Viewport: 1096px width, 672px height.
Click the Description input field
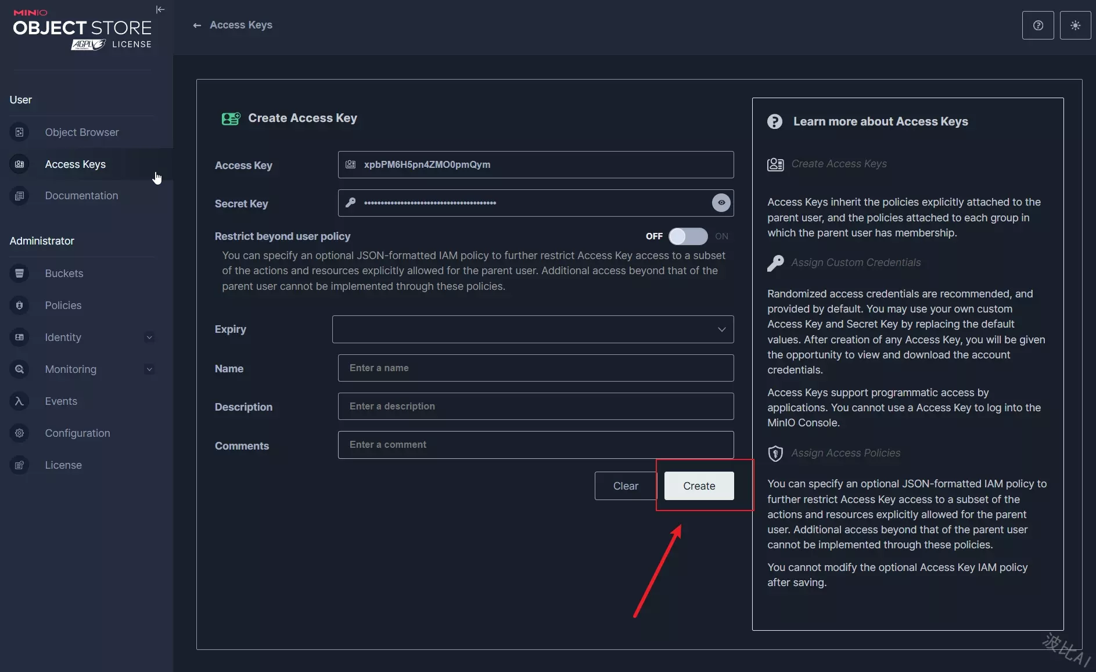[536, 406]
